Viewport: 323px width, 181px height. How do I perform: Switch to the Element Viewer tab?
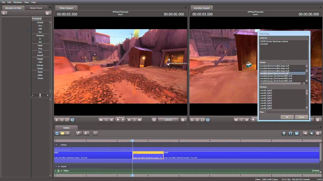(x=36, y=8)
